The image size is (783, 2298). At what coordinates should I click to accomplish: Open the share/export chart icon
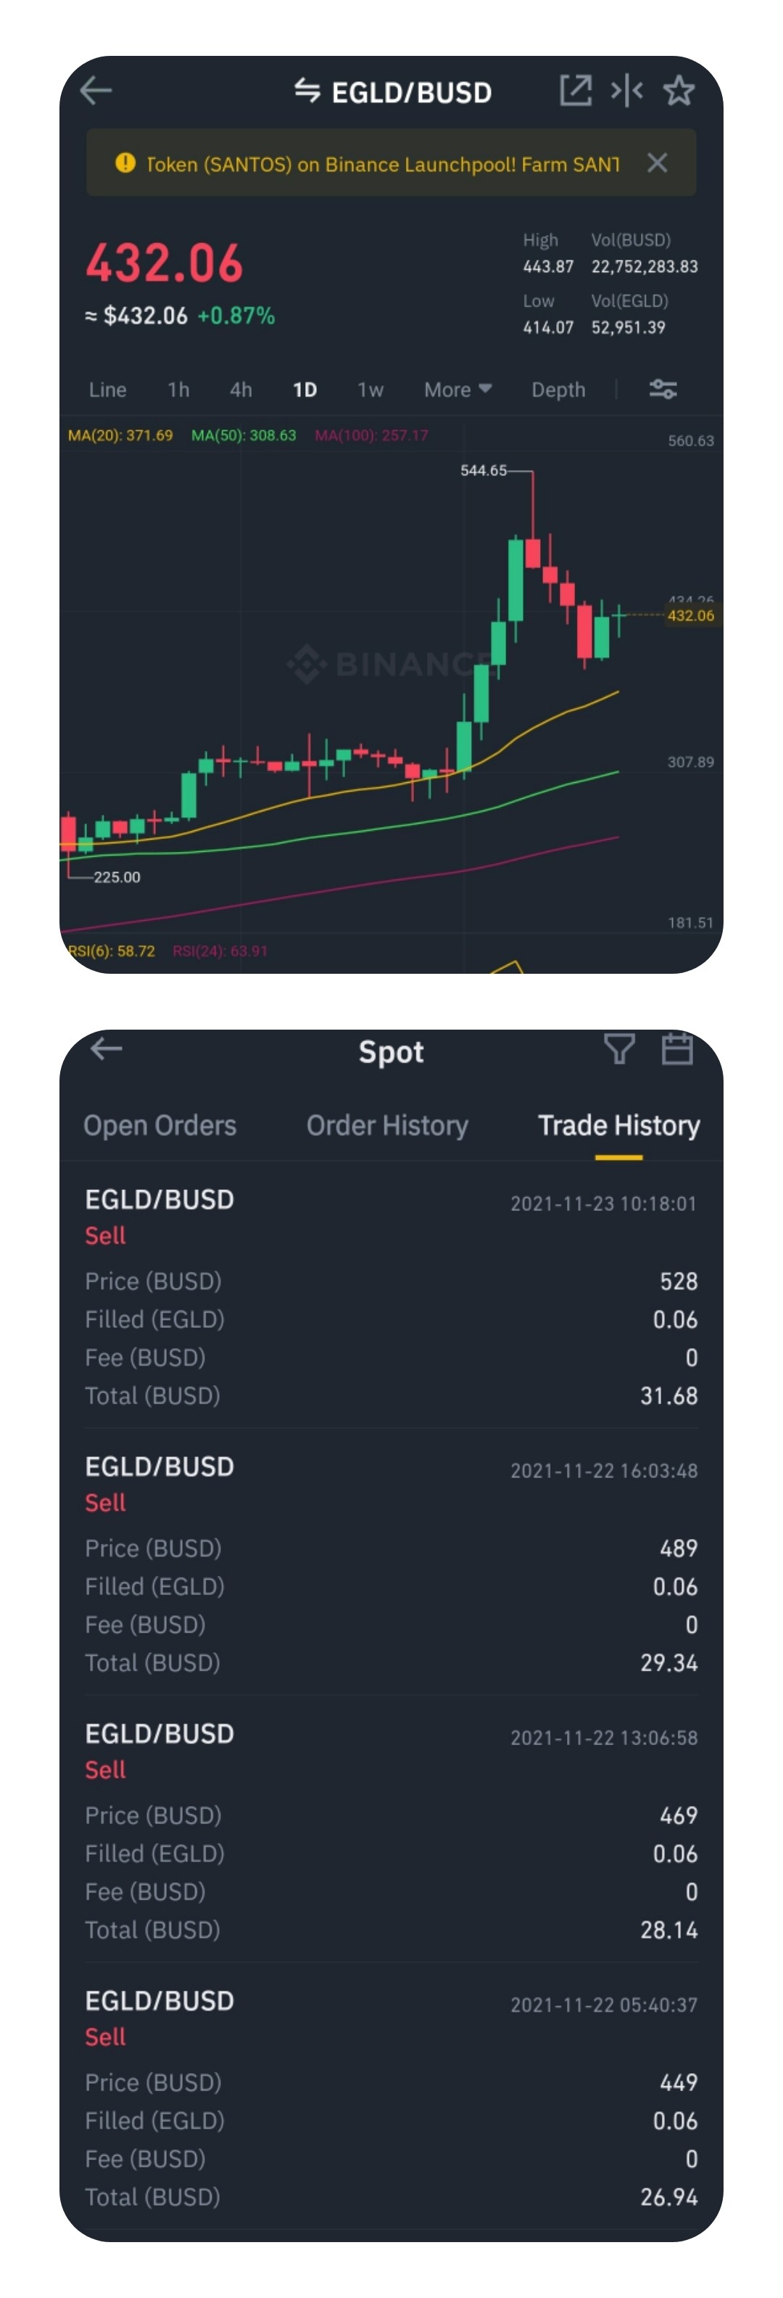pos(575,90)
